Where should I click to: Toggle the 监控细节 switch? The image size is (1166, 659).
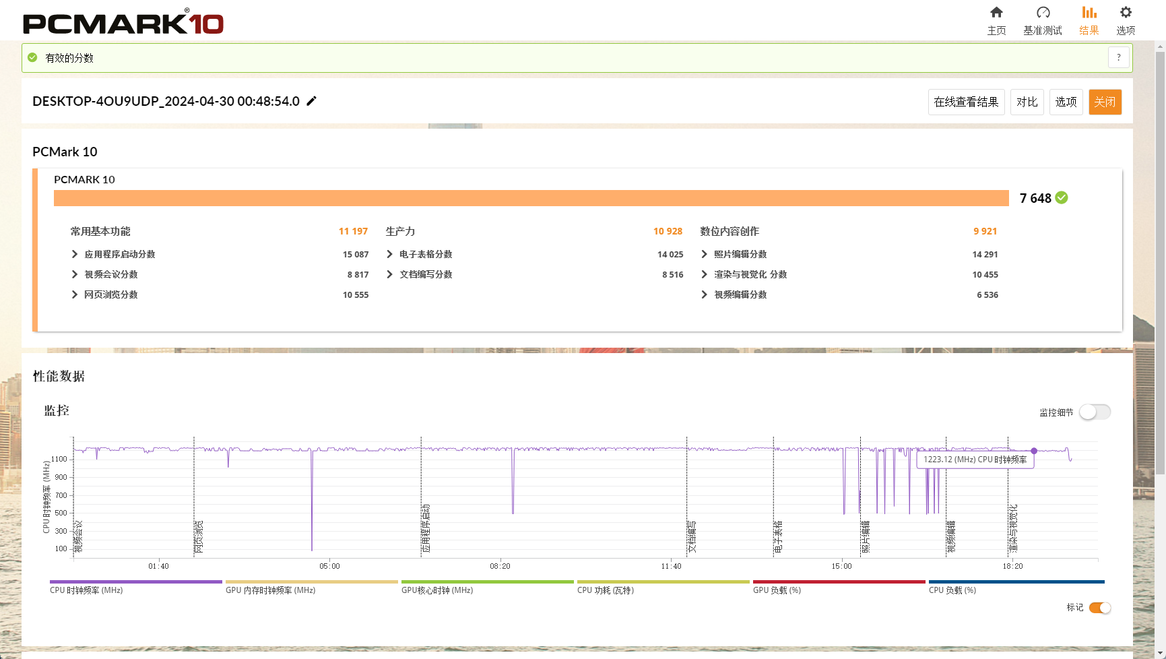(x=1095, y=412)
